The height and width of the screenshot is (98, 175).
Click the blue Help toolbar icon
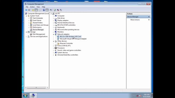[x=44, y=10]
